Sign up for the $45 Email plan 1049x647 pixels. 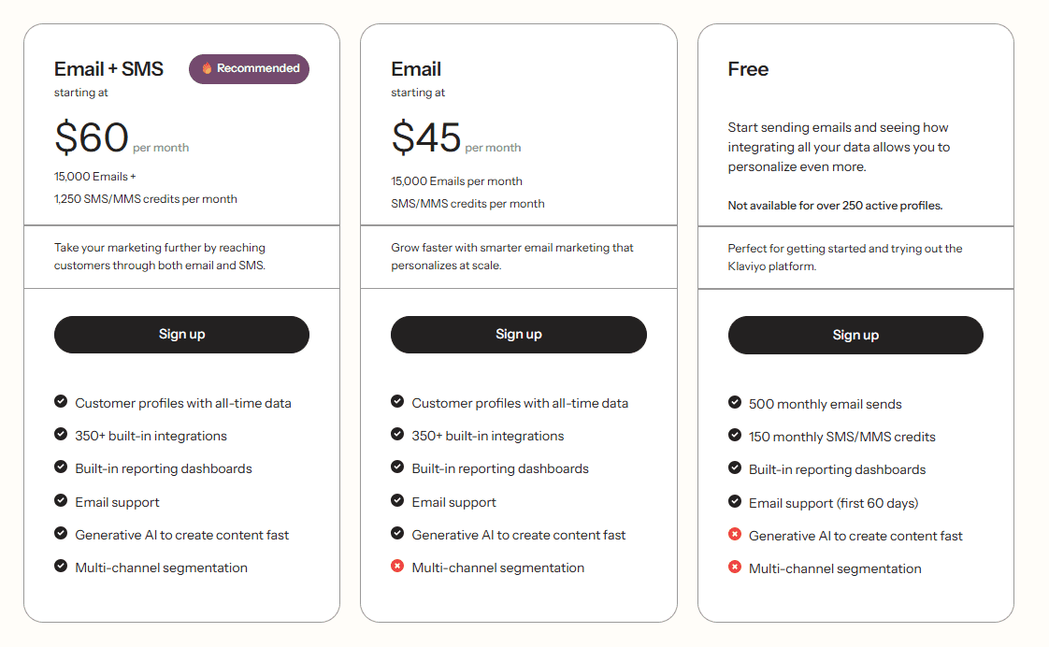[x=519, y=335]
